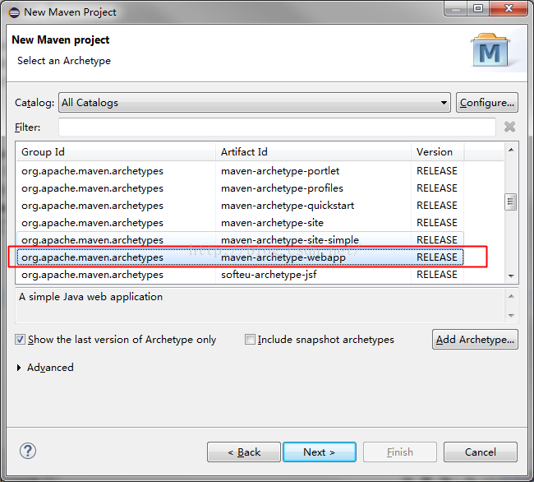Viewport: 534px width, 482px height.
Task: Click RELEASE version in the quickstart row
Action: [x=437, y=206]
